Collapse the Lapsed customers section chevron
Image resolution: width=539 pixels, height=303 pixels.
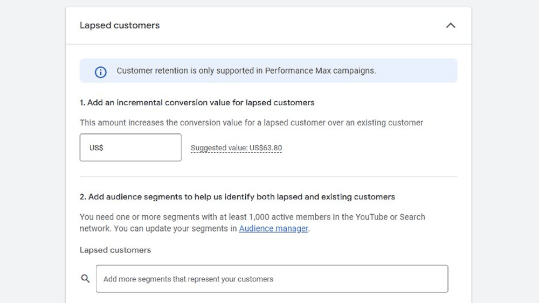tap(450, 25)
